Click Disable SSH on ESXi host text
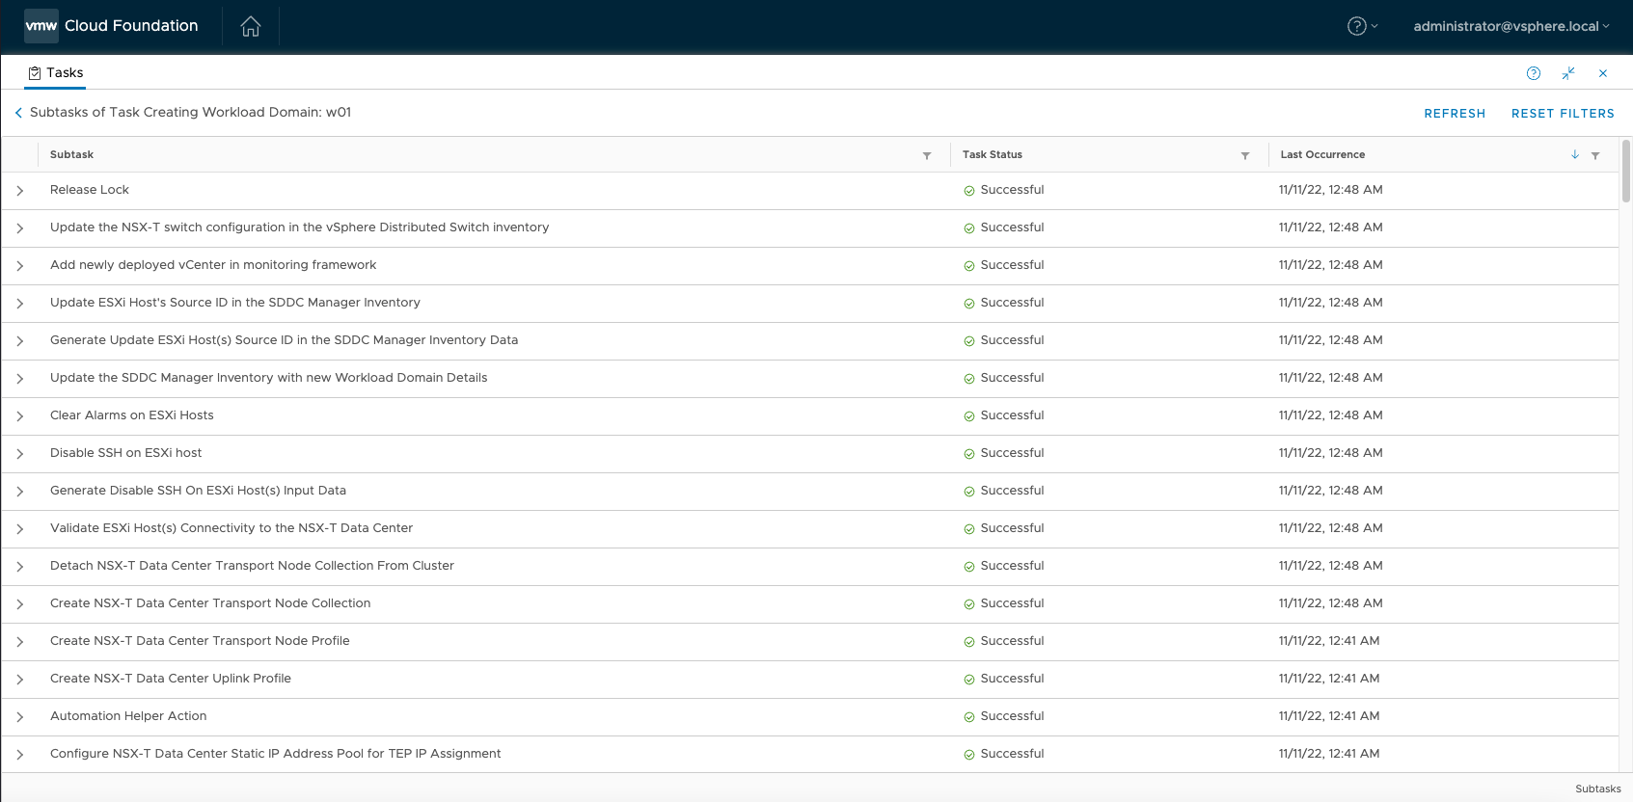 coord(126,453)
